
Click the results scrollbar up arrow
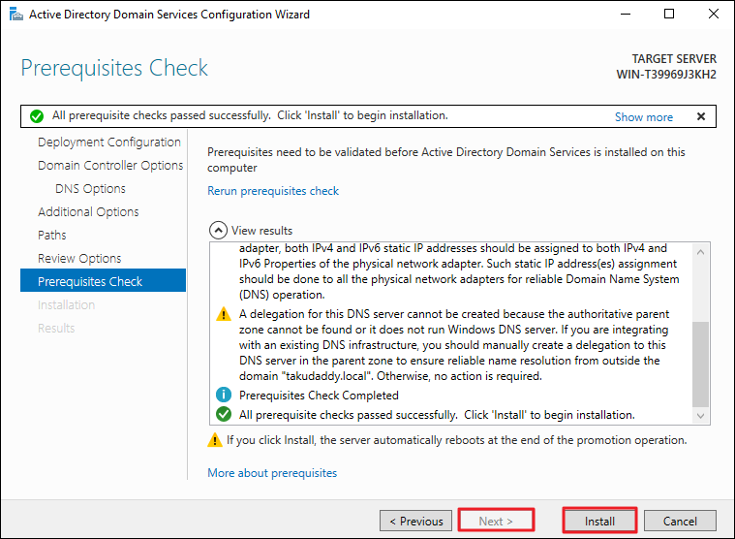(x=701, y=252)
